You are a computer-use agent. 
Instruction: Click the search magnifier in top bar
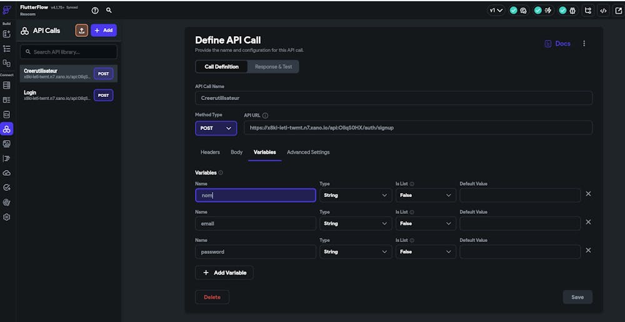[109, 11]
